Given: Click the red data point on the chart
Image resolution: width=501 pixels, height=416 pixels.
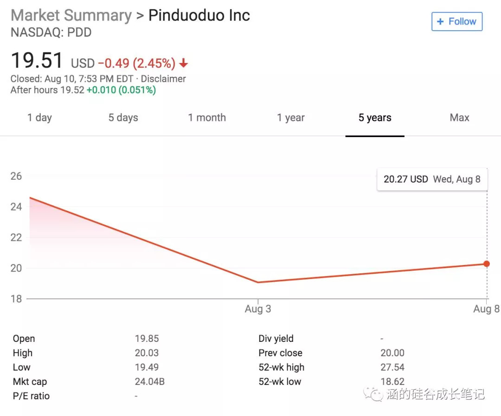Looking at the screenshot, I should [487, 264].
